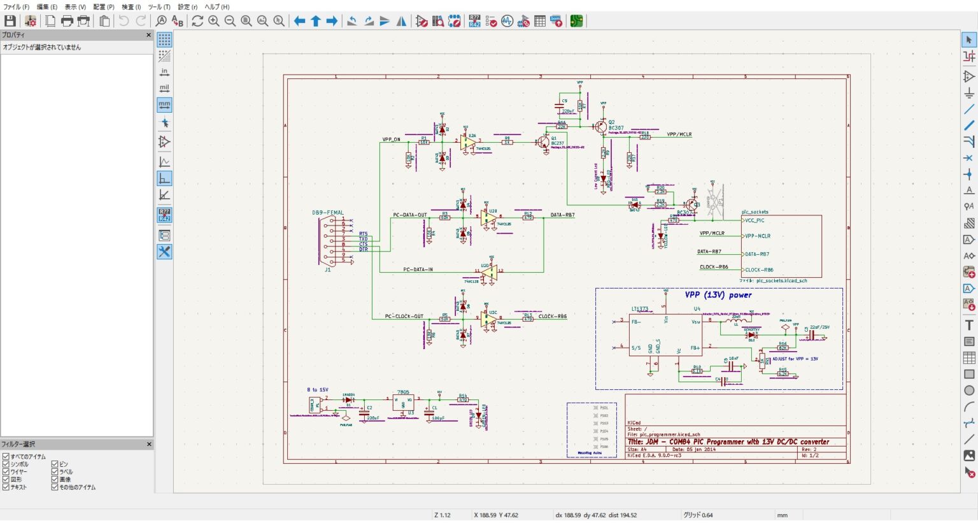Zoom to fit the schematic page

245,20
